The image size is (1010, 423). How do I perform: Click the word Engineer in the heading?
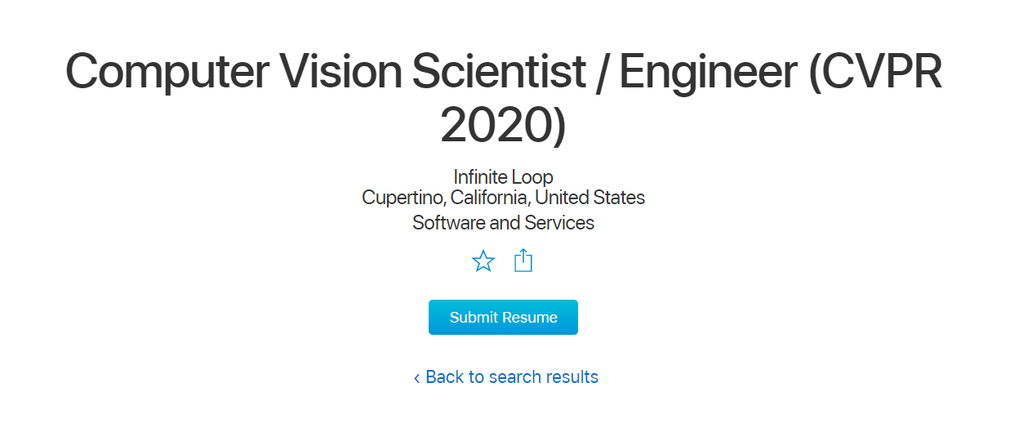coord(708,72)
